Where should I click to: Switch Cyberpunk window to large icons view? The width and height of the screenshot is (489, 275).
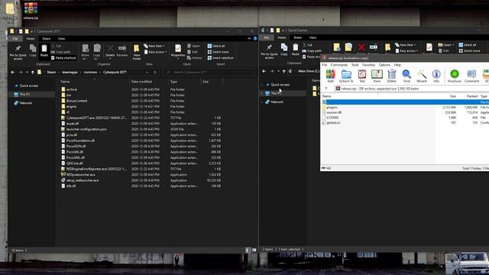point(254,250)
